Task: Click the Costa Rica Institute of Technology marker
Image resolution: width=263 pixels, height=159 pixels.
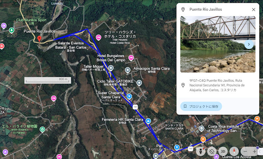Action: (x=201, y=129)
